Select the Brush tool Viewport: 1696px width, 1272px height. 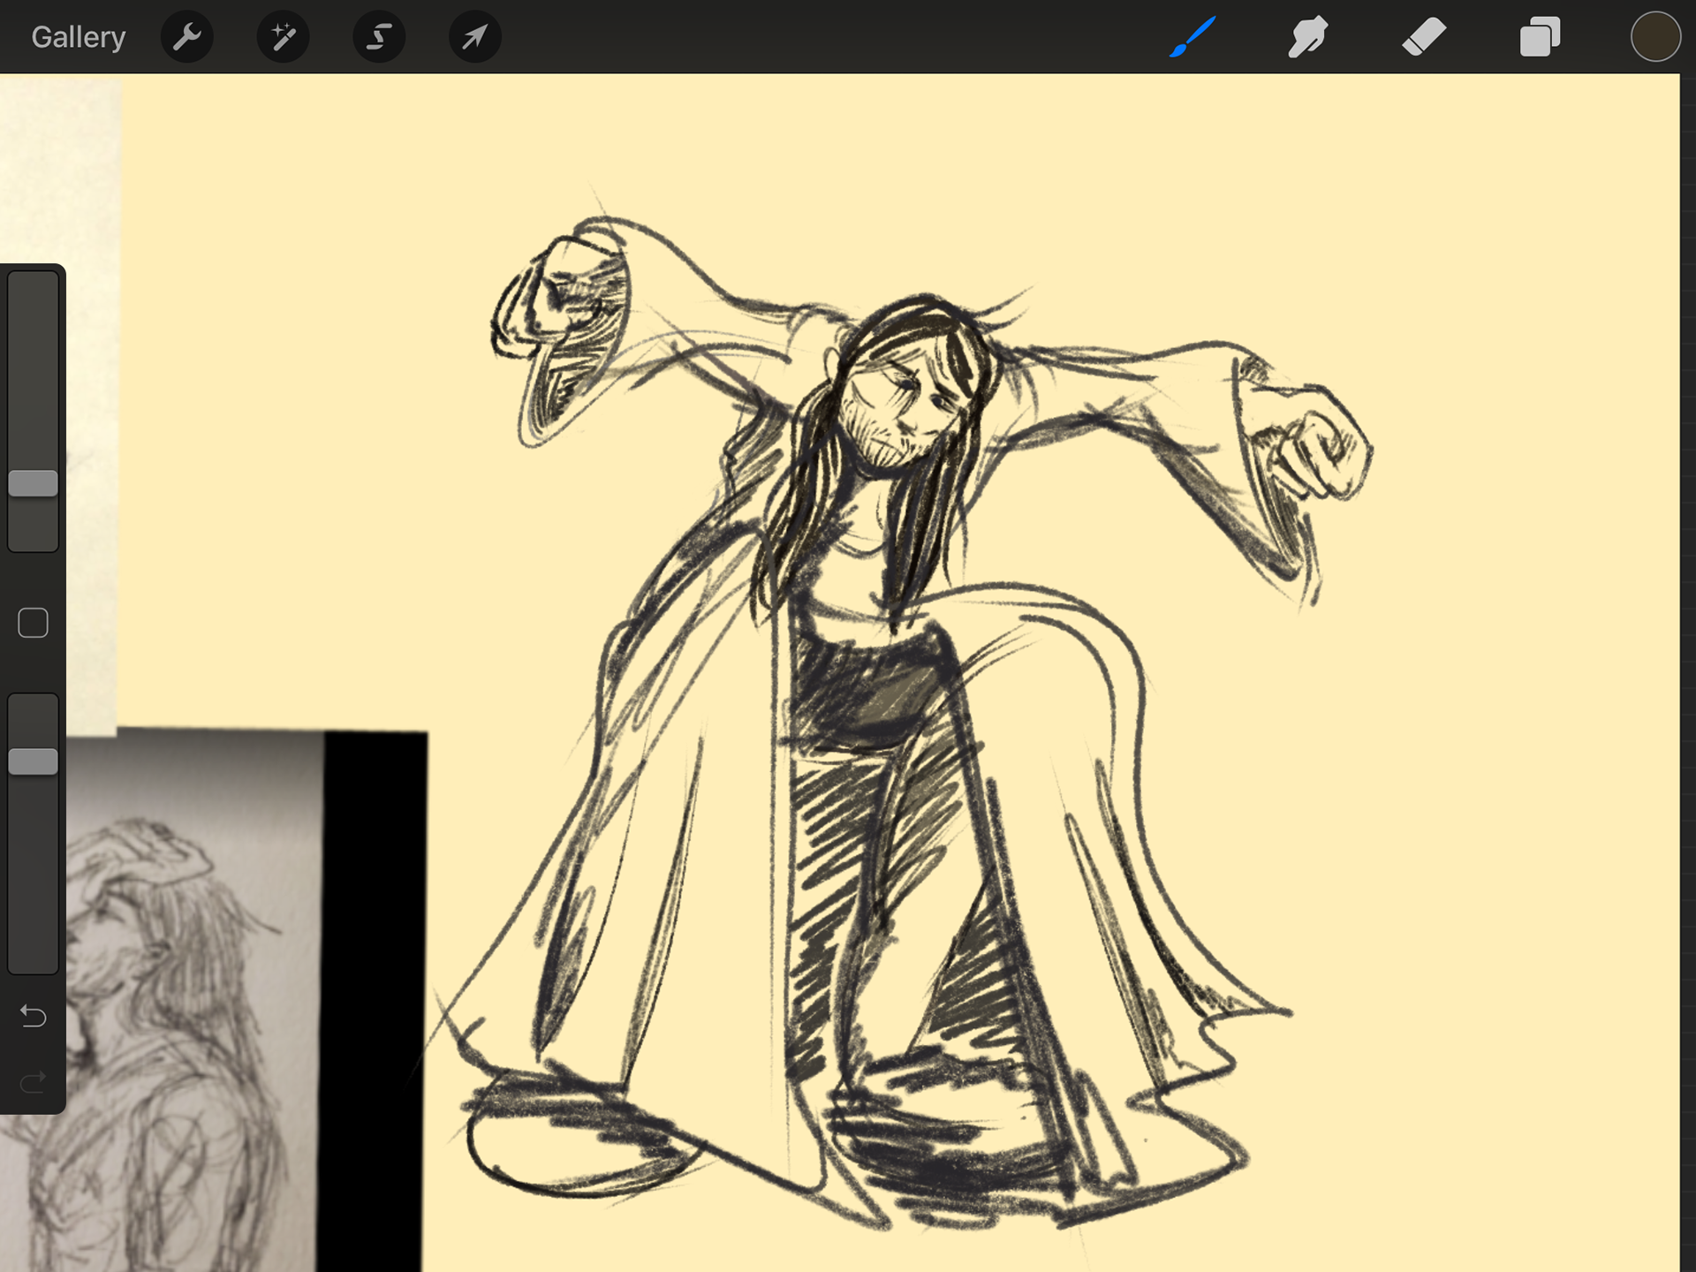pos(1192,37)
